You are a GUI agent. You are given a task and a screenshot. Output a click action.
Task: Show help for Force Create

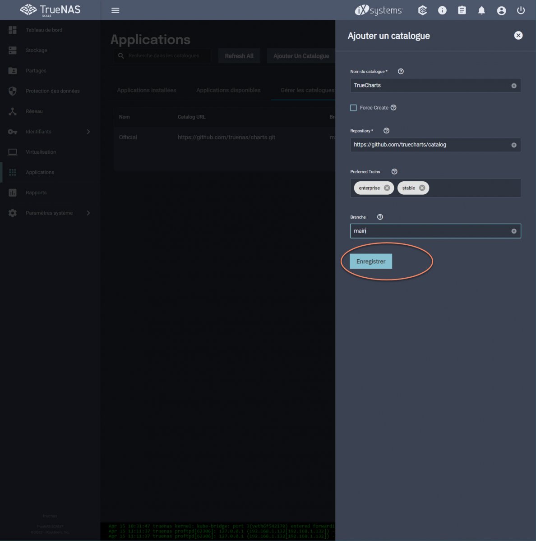point(393,108)
